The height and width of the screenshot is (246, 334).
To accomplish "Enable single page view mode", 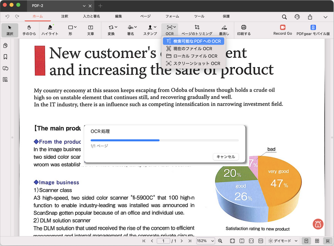I will point(306,241).
